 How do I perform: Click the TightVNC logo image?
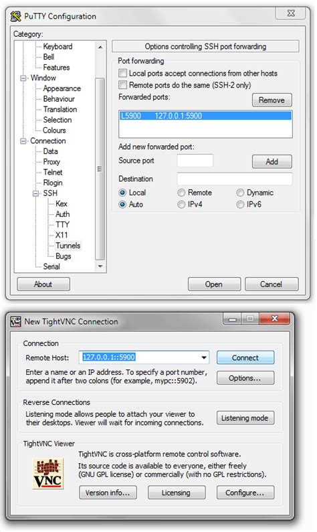point(47,473)
